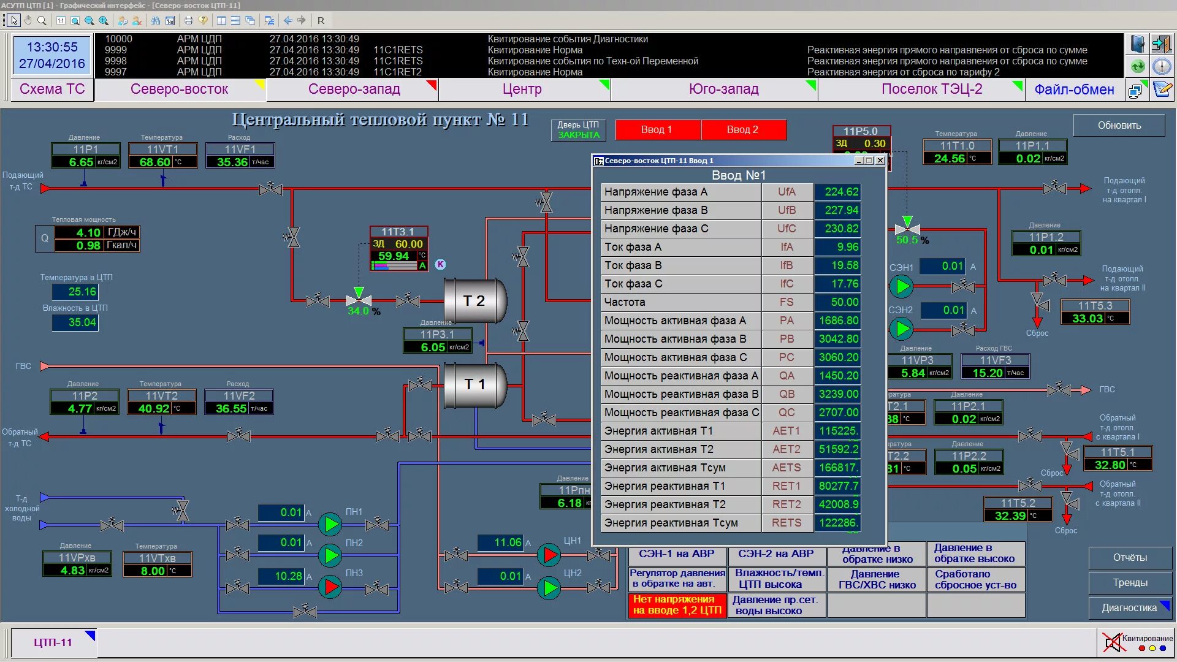Click the Ввод 2 red button
This screenshot has height=662, width=1177.
point(742,129)
